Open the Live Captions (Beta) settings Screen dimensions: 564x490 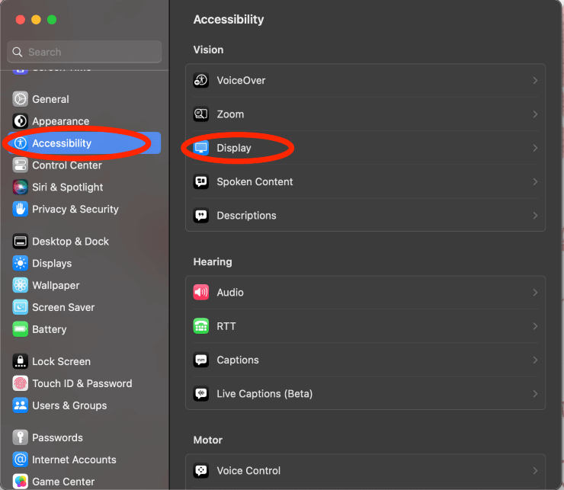coord(264,393)
